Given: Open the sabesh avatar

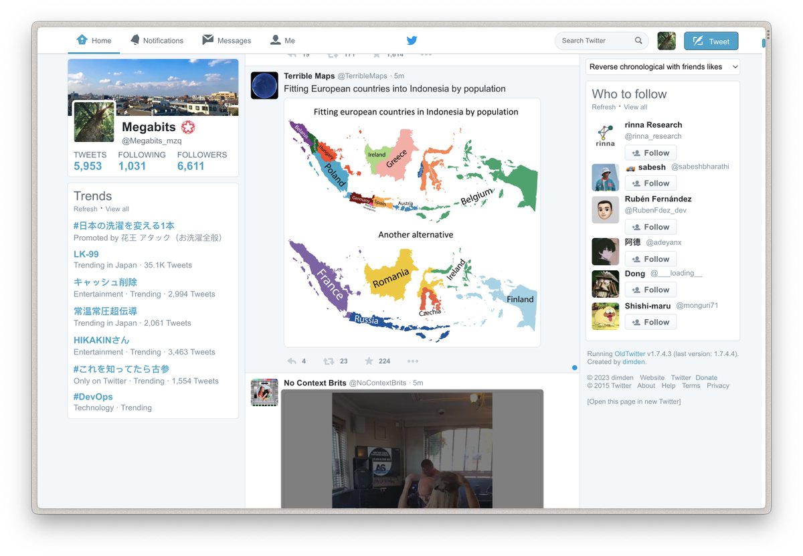Looking at the screenshot, I should pyautogui.click(x=606, y=177).
